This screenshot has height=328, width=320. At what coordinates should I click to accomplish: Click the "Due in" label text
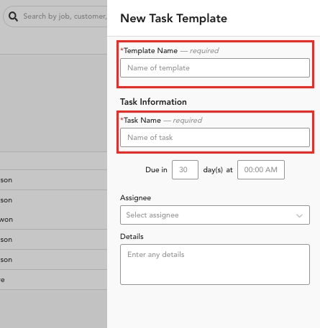tap(156, 169)
